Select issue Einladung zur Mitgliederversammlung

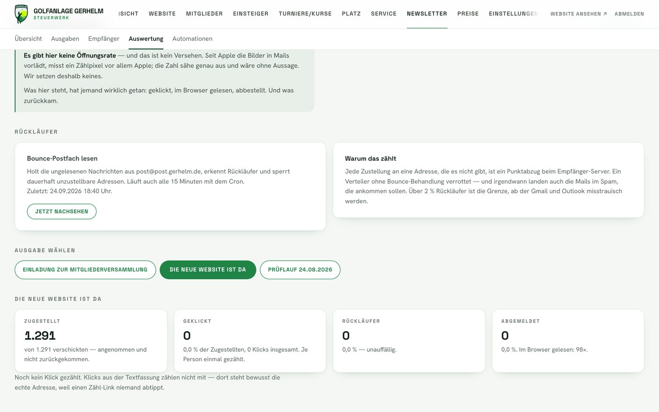(85, 270)
